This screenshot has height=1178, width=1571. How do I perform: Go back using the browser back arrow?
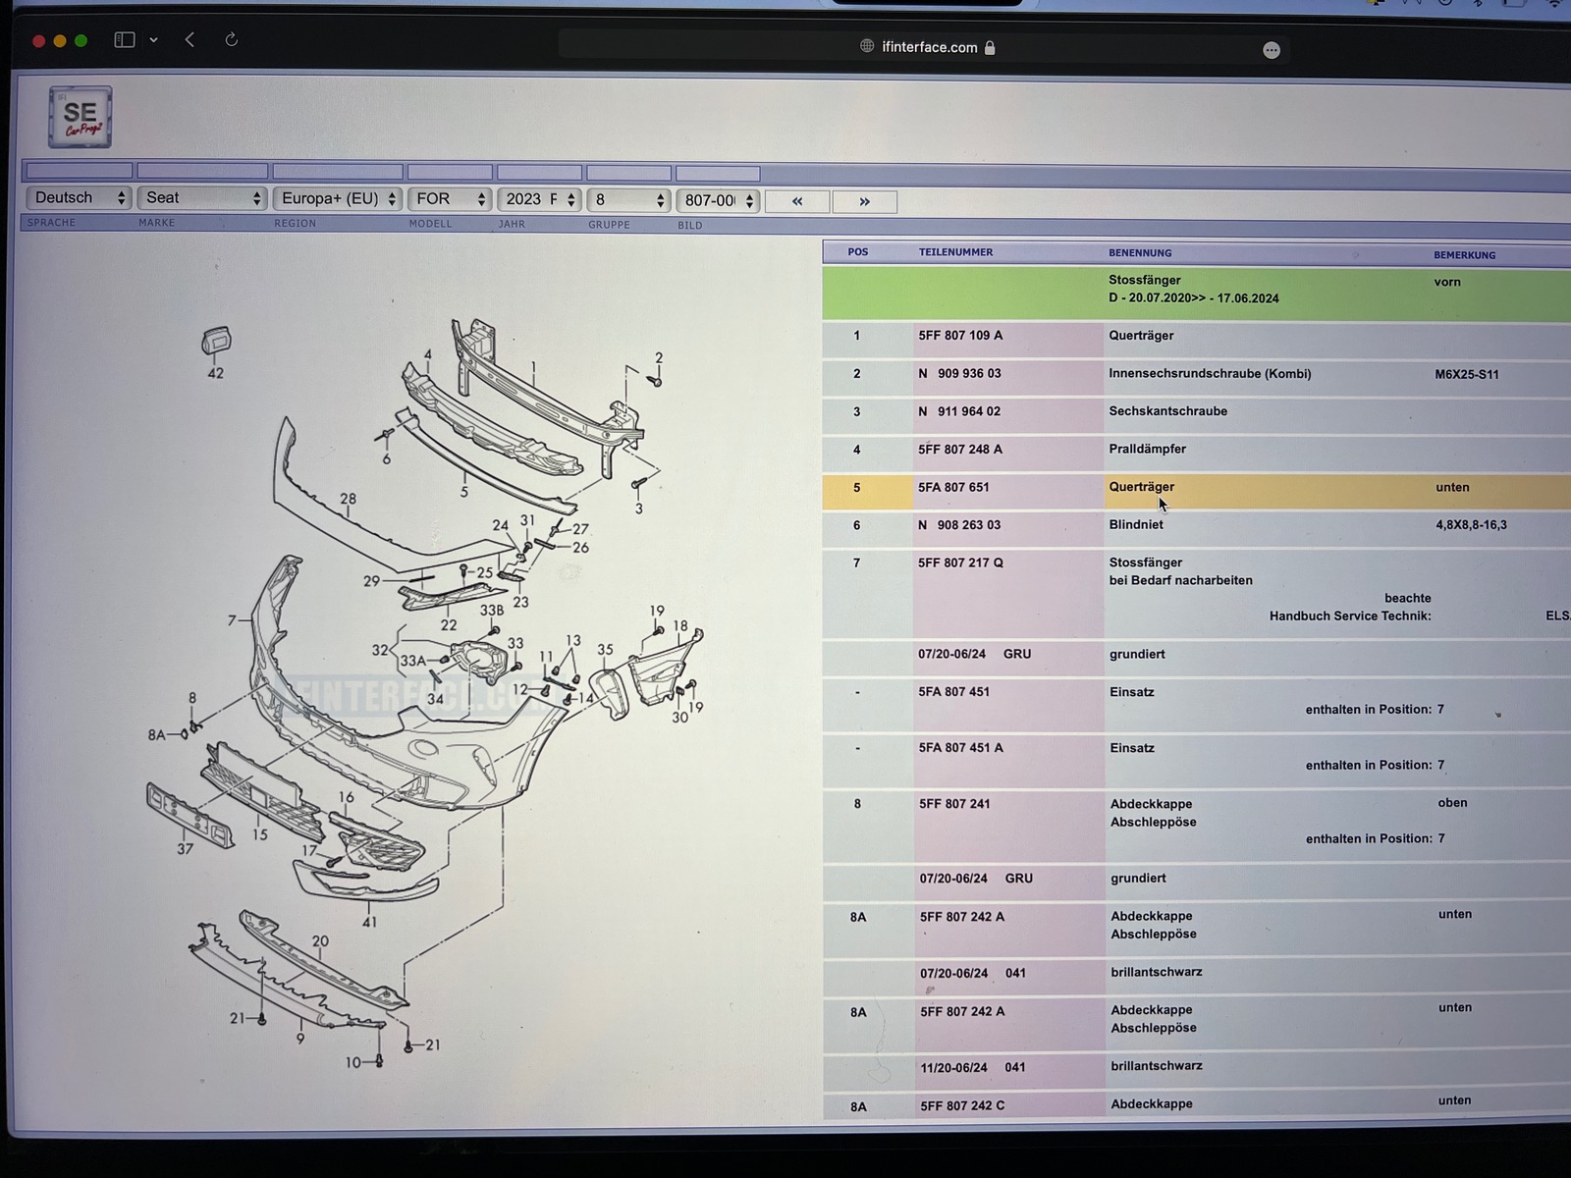190,40
